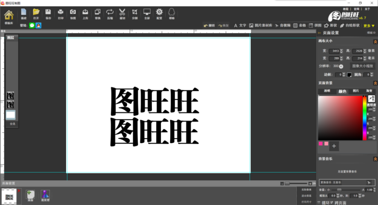Log in with the QQ icon

(x=38, y=26)
